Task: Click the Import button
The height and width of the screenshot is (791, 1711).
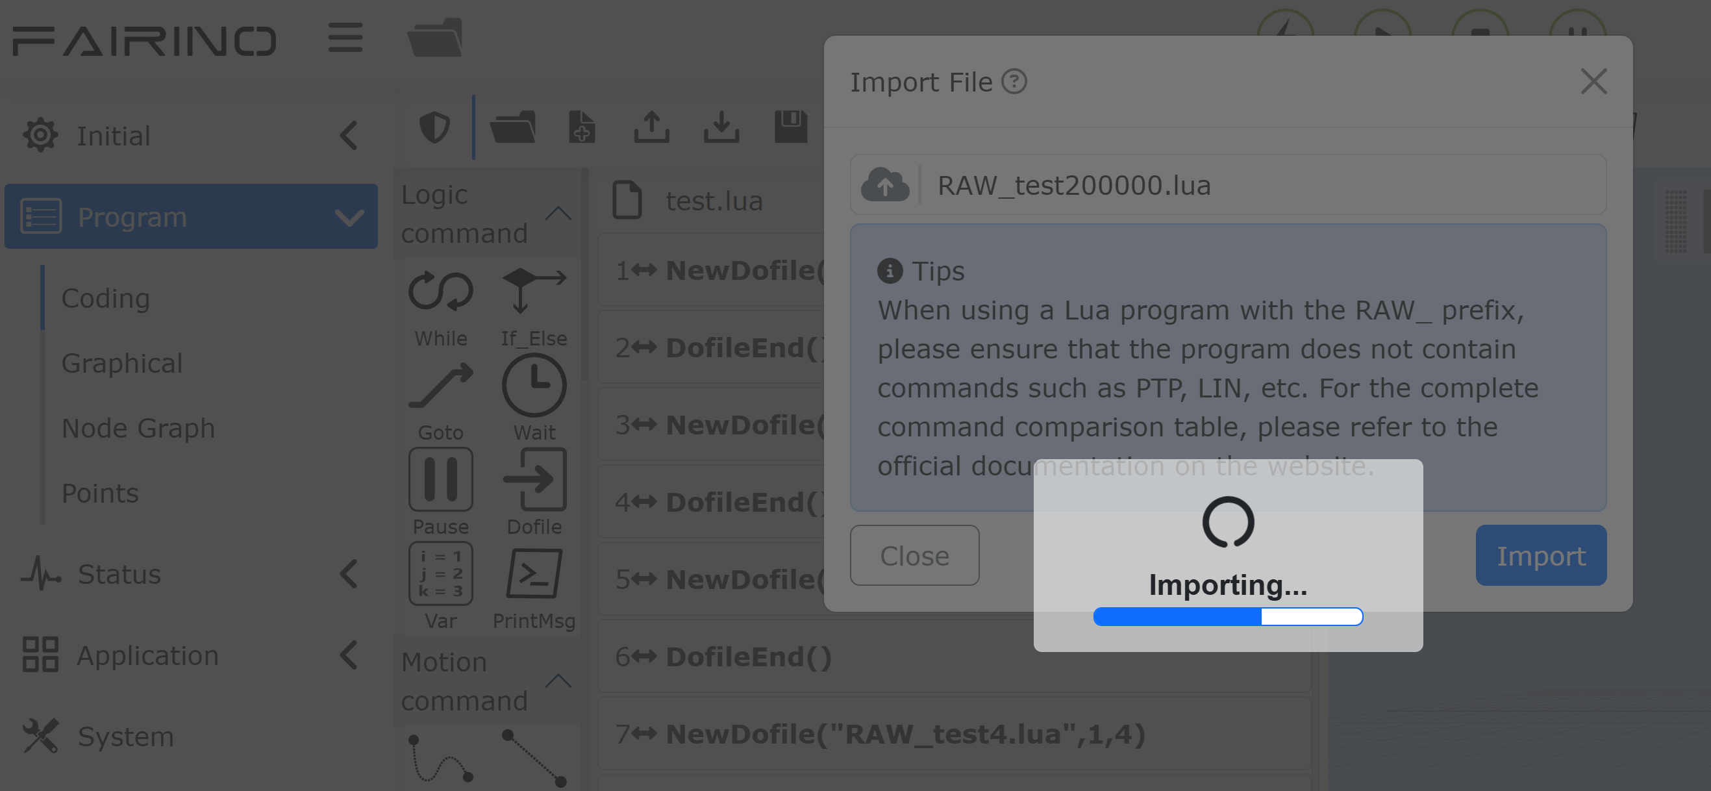Action: pyautogui.click(x=1541, y=555)
